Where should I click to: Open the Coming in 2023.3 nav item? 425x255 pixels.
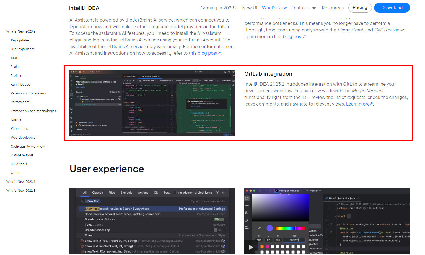(x=219, y=8)
